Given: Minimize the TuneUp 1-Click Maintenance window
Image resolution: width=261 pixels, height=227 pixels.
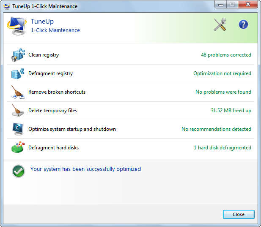Looking at the screenshot, I should (220, 5).
